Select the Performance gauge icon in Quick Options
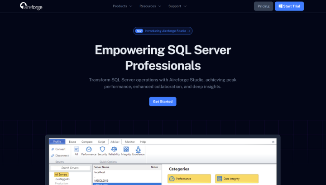Image resolution: width=326 pixels, height=185 pixels. pos(89,150)
